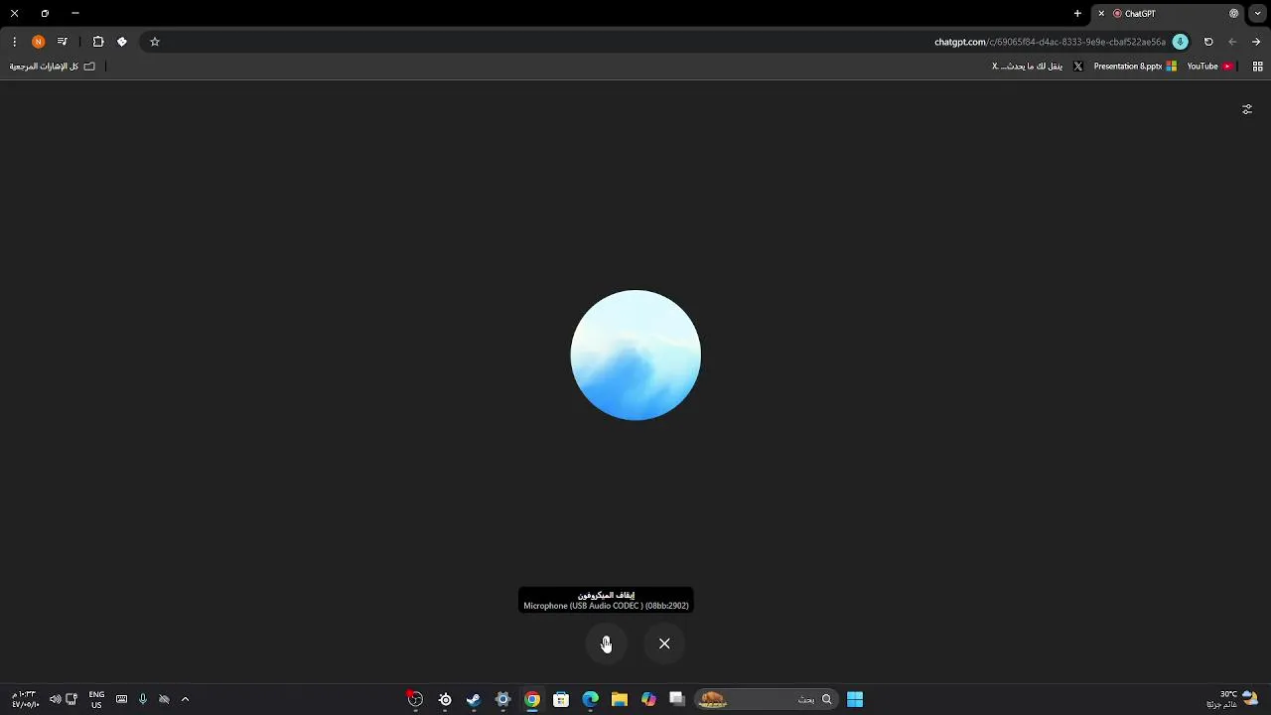This screenshot has height=715, width=1271.
Task: End the ChatGPT voice conversation
Action: point(664,643)
